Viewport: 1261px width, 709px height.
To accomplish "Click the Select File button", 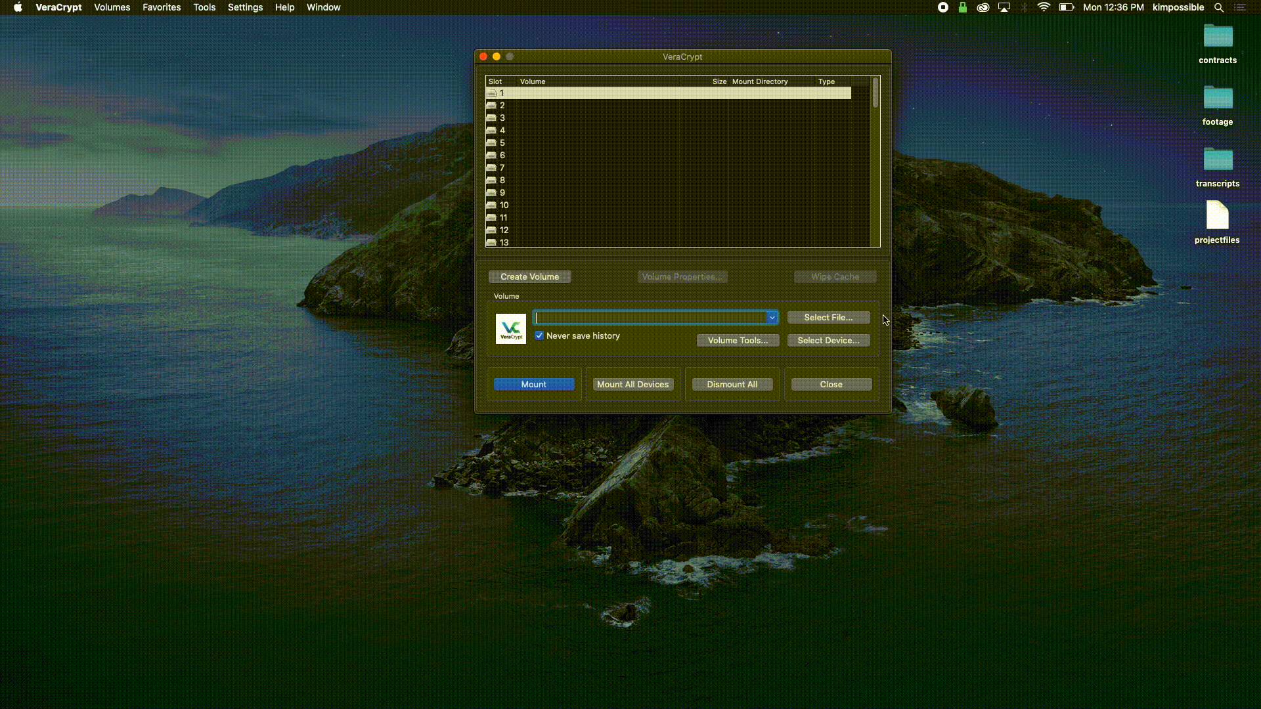I will pyautogui.click(x=828, y=318).
